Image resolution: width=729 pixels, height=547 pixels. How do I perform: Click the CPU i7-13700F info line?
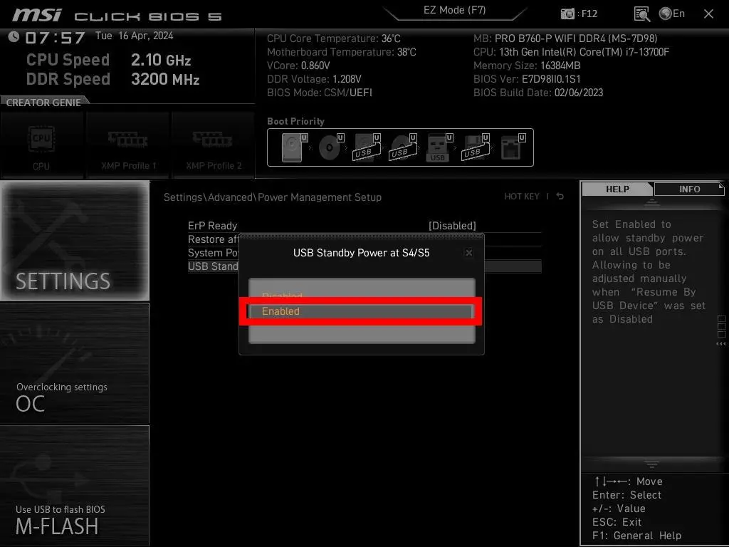coord(572,52)
